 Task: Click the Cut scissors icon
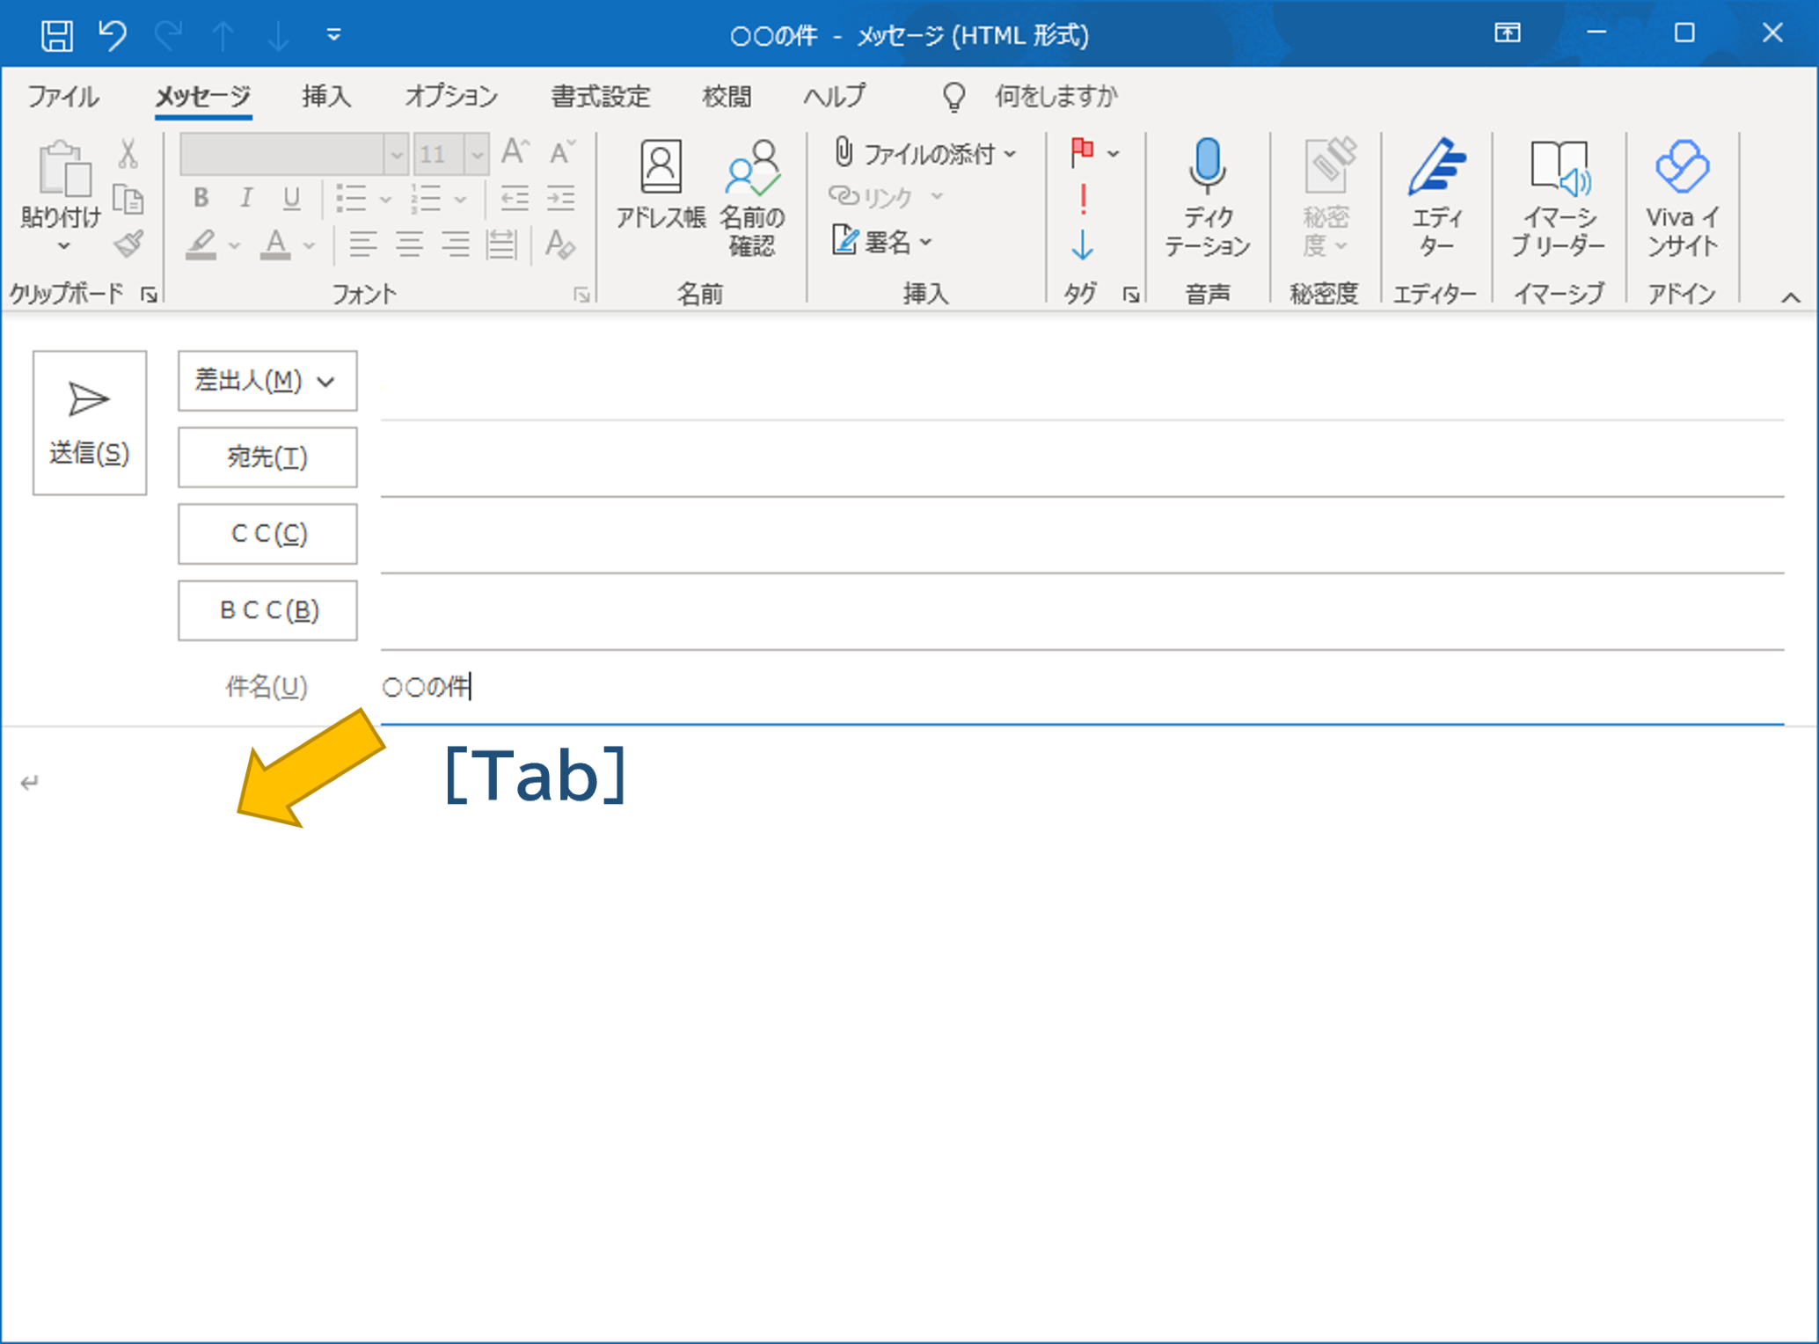pos(128,153)
